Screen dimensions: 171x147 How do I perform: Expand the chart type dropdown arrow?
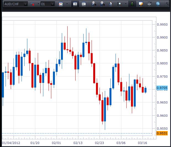67,4
